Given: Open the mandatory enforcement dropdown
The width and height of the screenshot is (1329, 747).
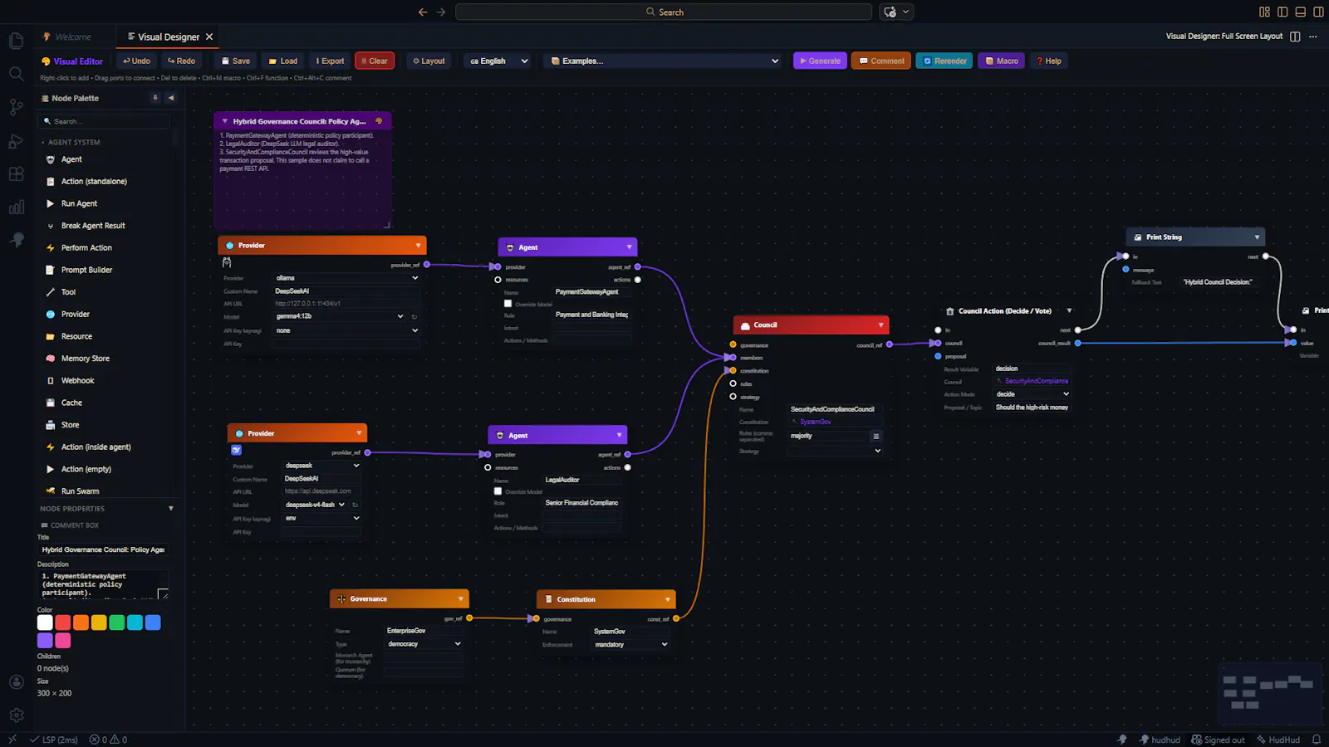Looking at the screenshot, I should coord(630,644).
